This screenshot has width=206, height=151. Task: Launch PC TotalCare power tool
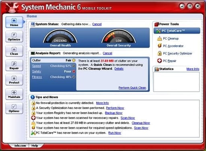coord(177,31)
